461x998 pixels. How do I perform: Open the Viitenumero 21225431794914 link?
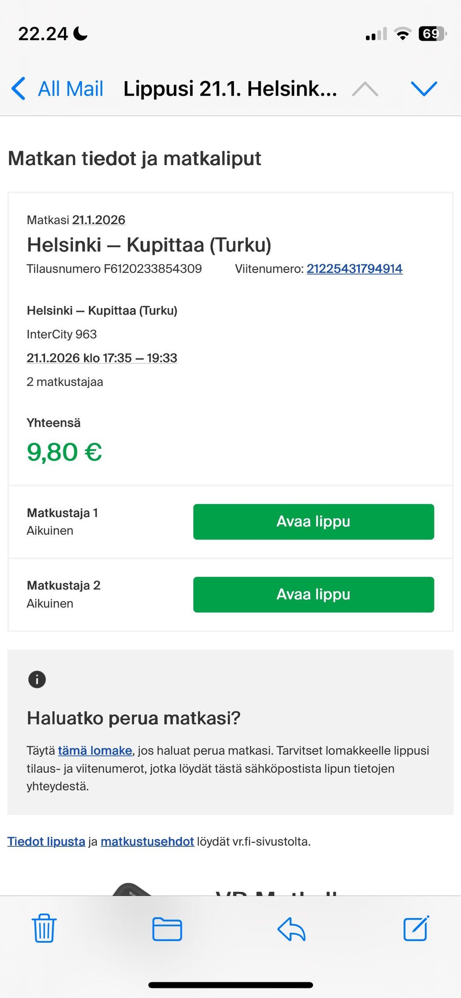point(354,269)
